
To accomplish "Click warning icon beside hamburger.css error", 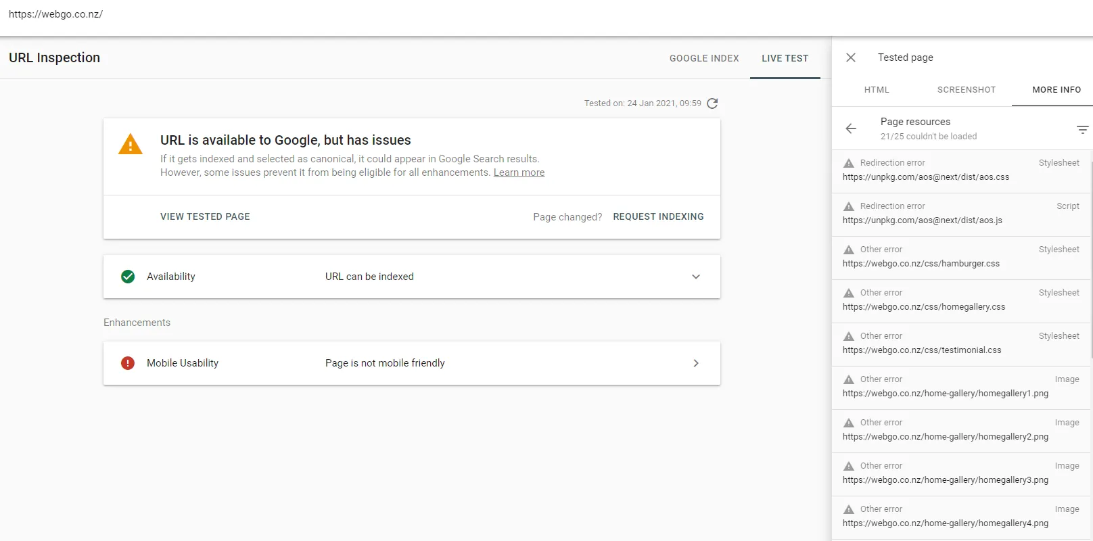I will coord(849,250).
